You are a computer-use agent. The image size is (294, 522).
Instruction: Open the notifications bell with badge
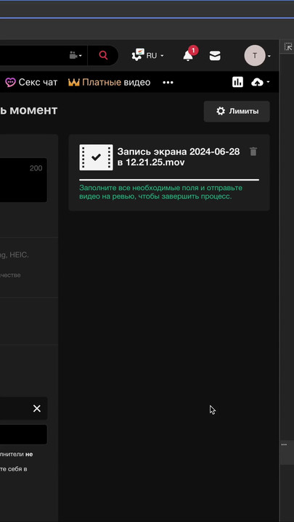189,54
